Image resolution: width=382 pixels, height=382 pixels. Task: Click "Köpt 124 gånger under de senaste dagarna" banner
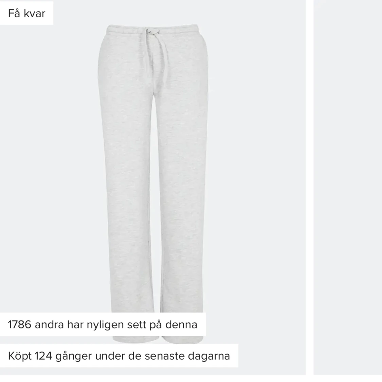tap(119, 356)
